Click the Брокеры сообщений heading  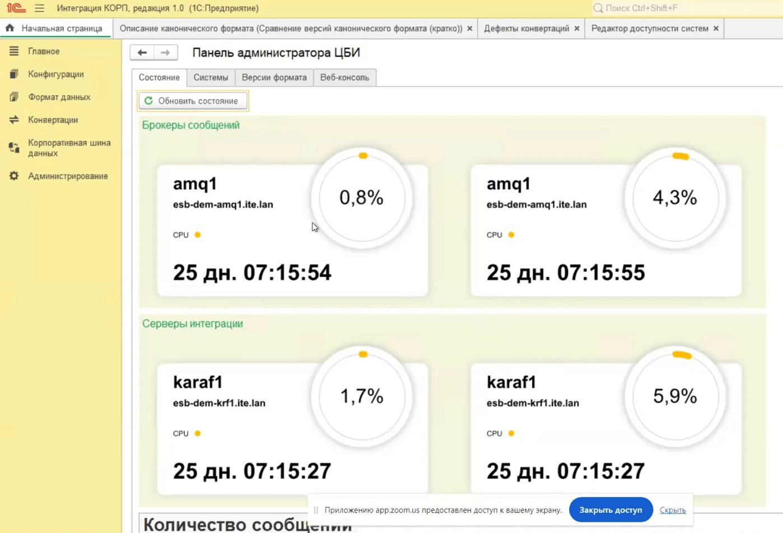[x=191, y=125]
